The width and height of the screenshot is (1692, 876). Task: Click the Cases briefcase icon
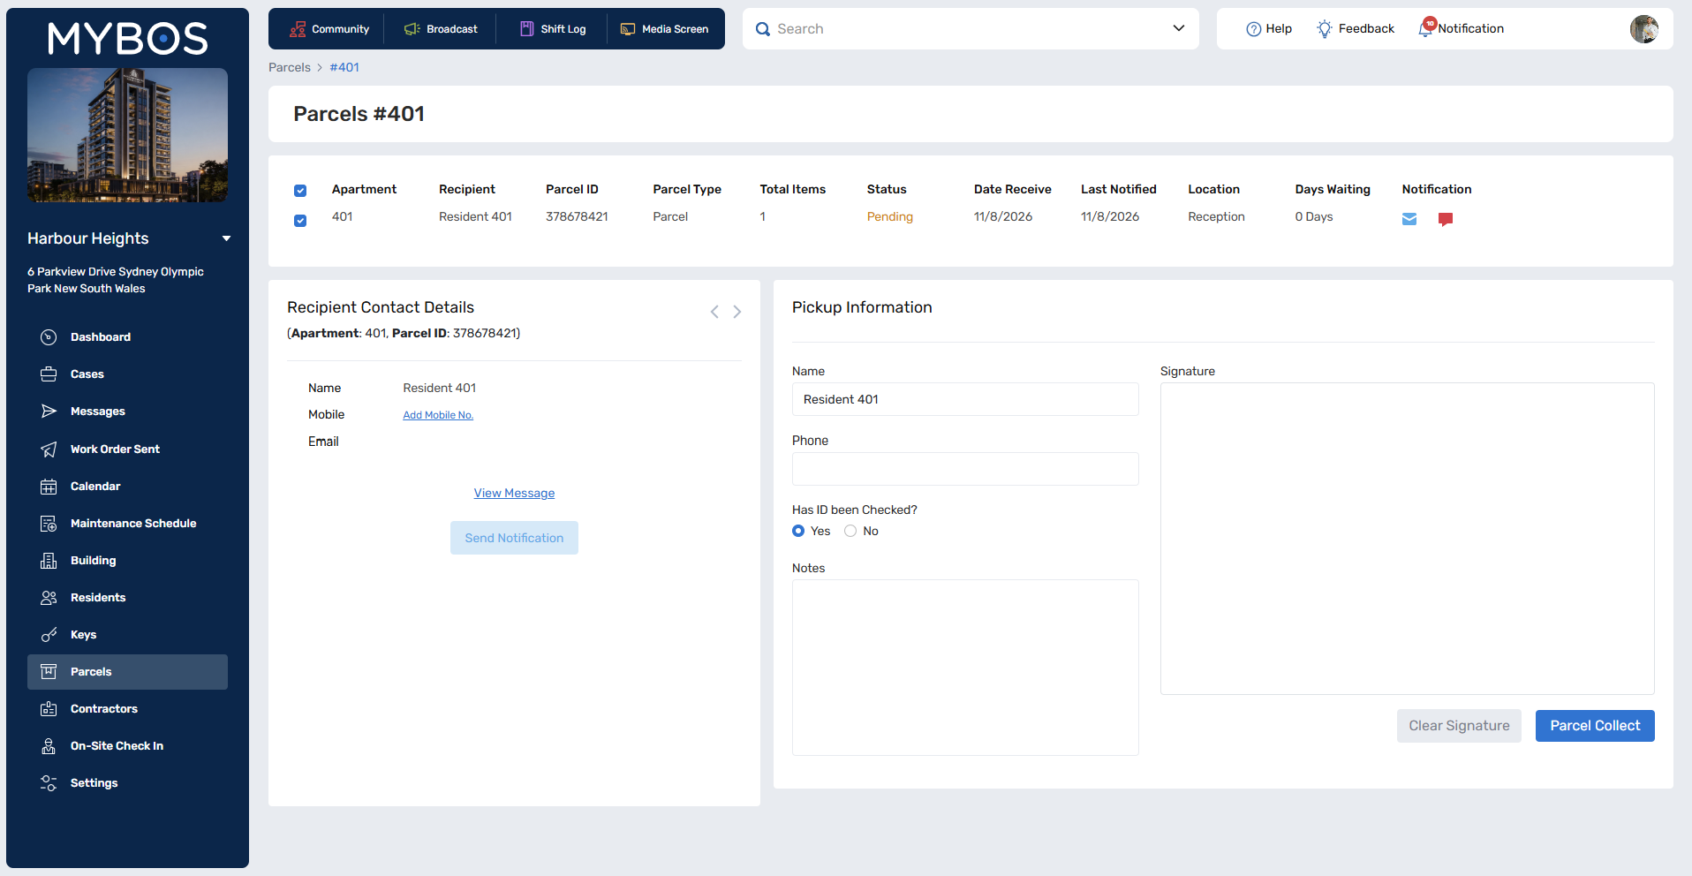49,374
